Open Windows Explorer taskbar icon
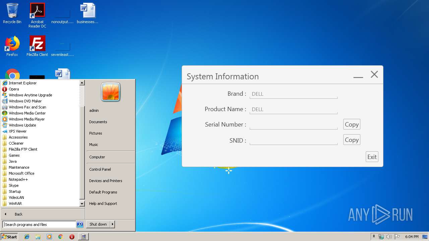The height and width of the screenshot is (241, 429). [x=38, y=237]
